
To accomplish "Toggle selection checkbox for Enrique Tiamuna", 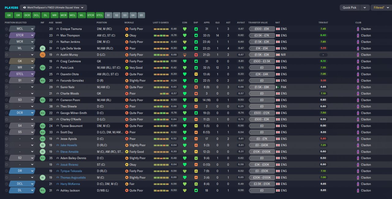I will point(6,29).
